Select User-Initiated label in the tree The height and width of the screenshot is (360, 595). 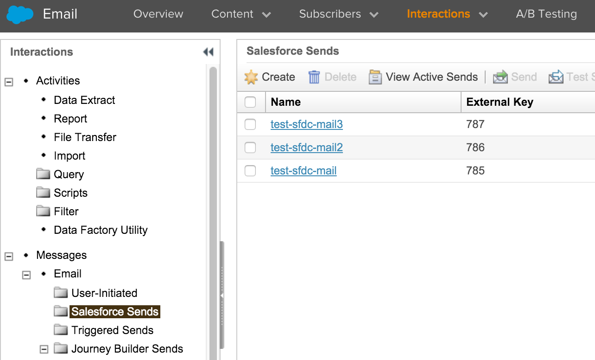(104, 293)
